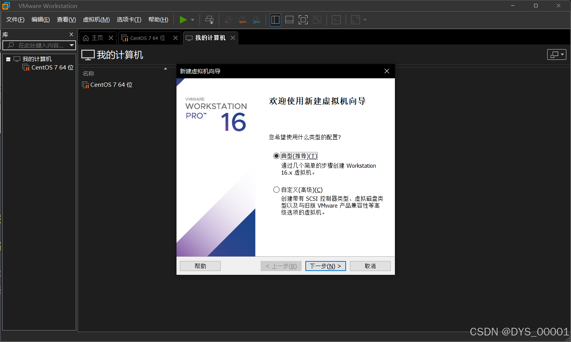The width and height of the screenshot is (571, 342).
Task: Click the VMware Workstation logo icon
Action: [x=6, y=6]
